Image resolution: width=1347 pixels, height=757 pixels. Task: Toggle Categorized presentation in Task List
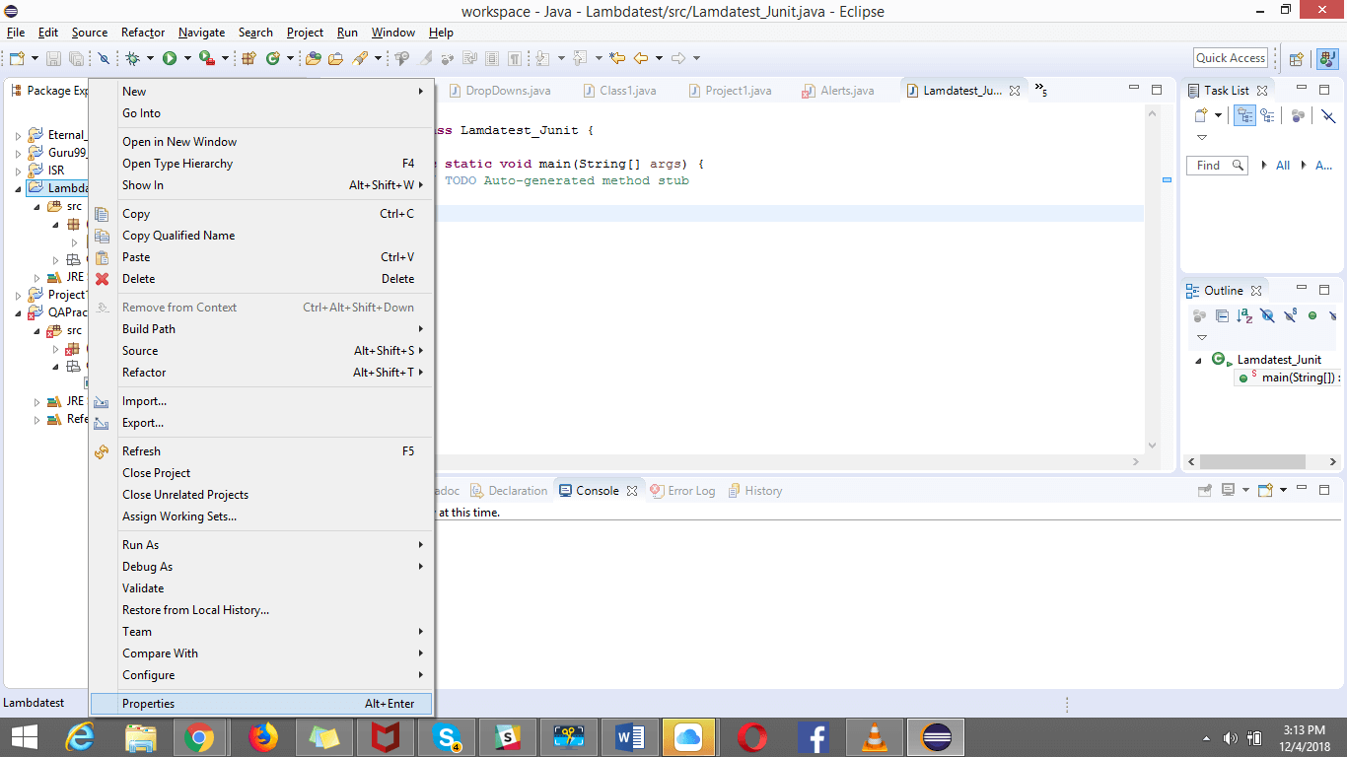tap(1244, 115)
